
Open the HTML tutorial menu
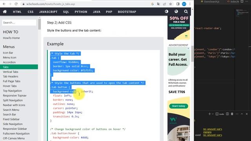[x=17, y=12]
